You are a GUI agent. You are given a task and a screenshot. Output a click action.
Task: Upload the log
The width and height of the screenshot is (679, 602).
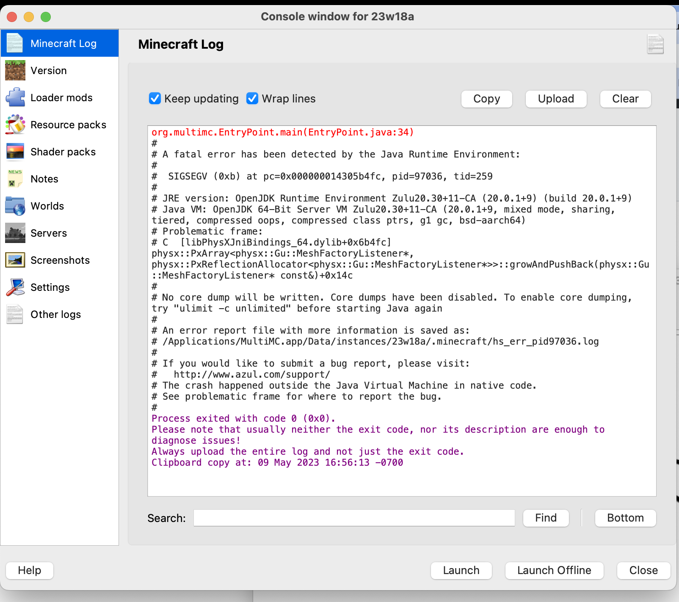(556, 99)
